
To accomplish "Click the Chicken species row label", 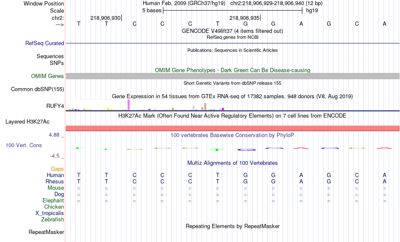I will 54,207.
